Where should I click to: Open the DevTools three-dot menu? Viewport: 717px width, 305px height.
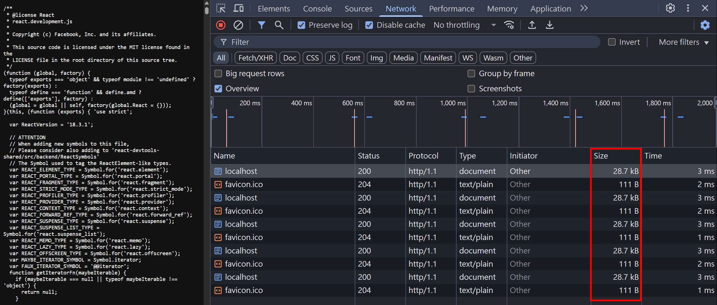coord(688,8)
